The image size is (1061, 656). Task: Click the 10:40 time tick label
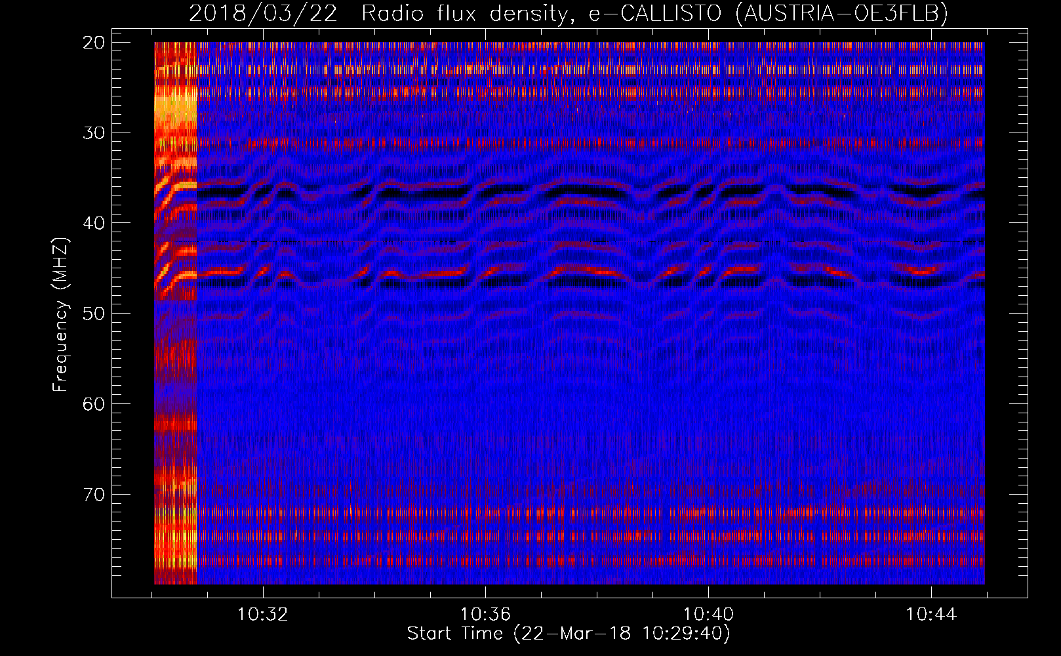(708, 615)
